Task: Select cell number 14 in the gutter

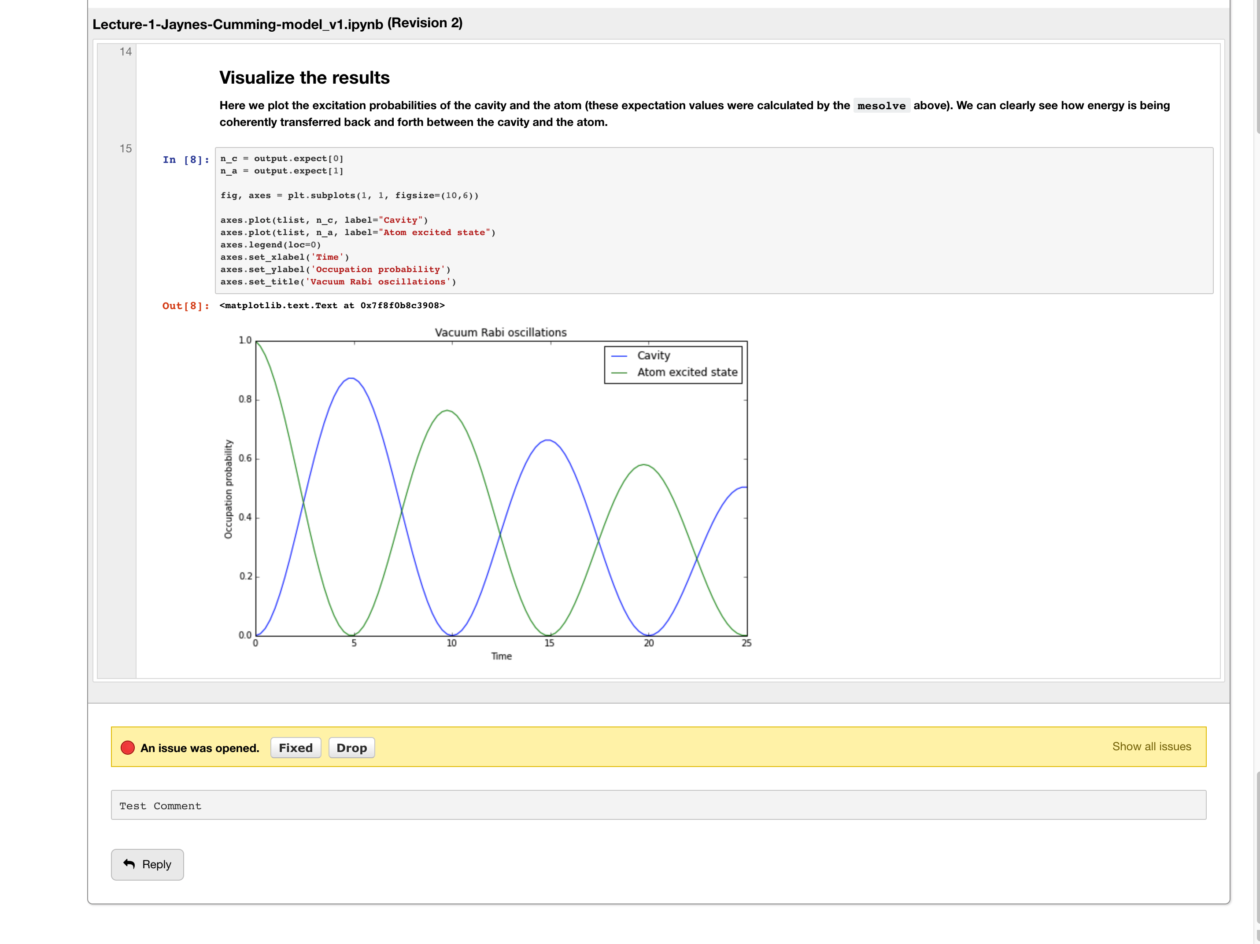Action: point(126,52)
